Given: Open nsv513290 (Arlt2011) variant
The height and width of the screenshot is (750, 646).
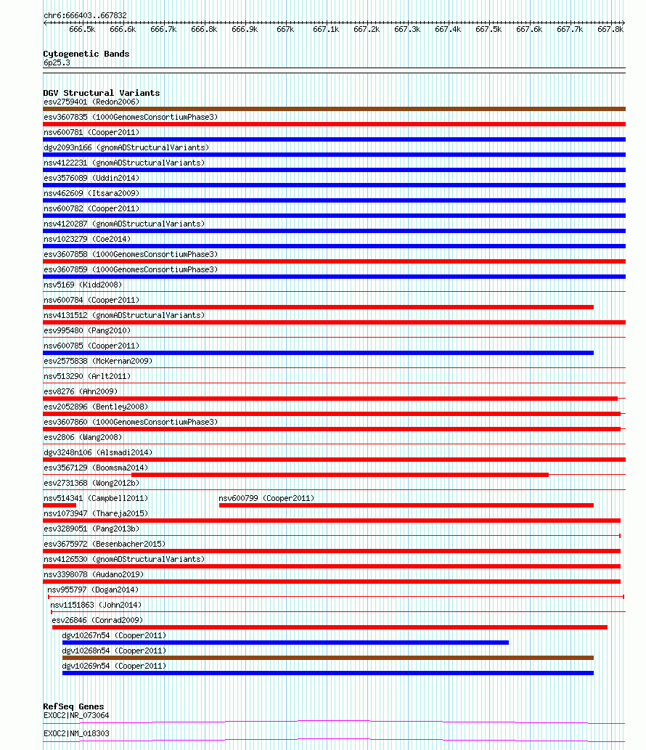Looking at the screenshot, I should (x=87, y=376).
